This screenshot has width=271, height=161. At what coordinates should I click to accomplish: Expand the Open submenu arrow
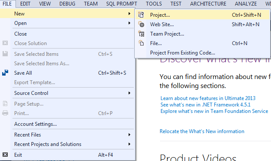(129, 23)
